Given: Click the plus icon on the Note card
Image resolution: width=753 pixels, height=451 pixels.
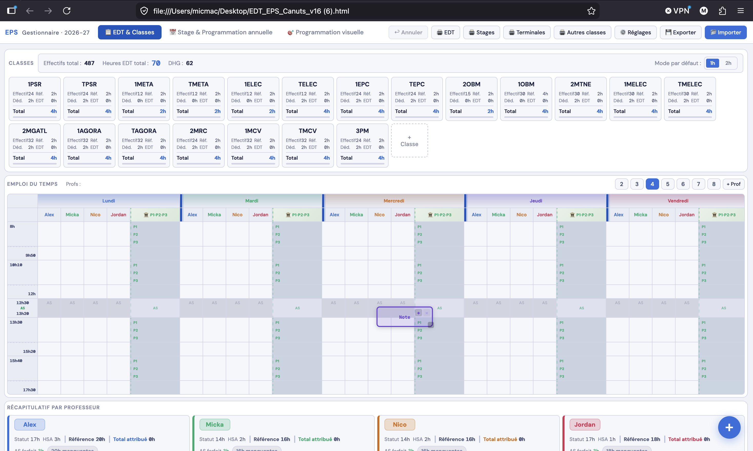Looking at the screenshot, I should click(419, 313).
